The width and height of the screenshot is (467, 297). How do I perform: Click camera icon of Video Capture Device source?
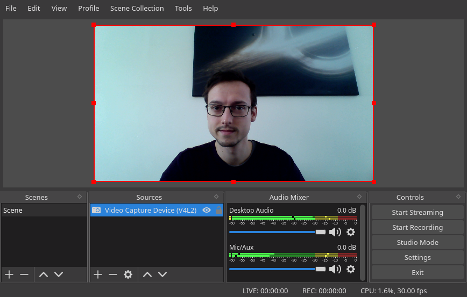(96, 210)
